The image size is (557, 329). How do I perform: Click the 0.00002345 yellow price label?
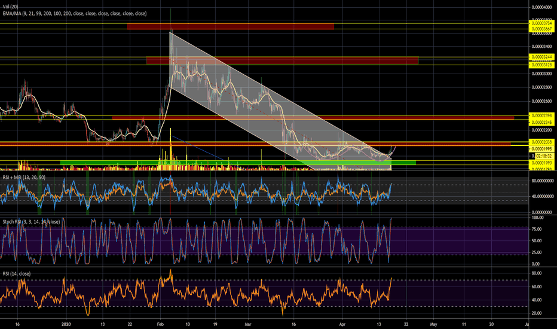(541, 123)
